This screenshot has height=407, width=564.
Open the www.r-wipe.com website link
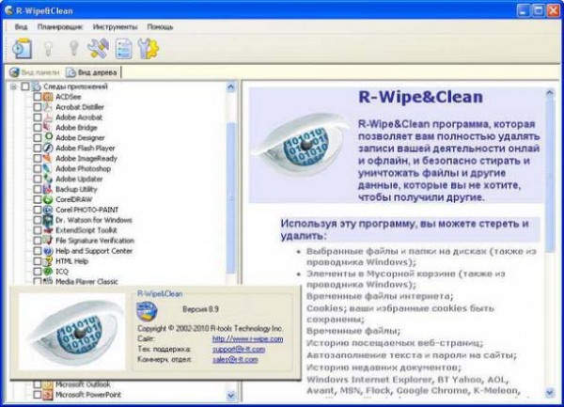(247, 339)
